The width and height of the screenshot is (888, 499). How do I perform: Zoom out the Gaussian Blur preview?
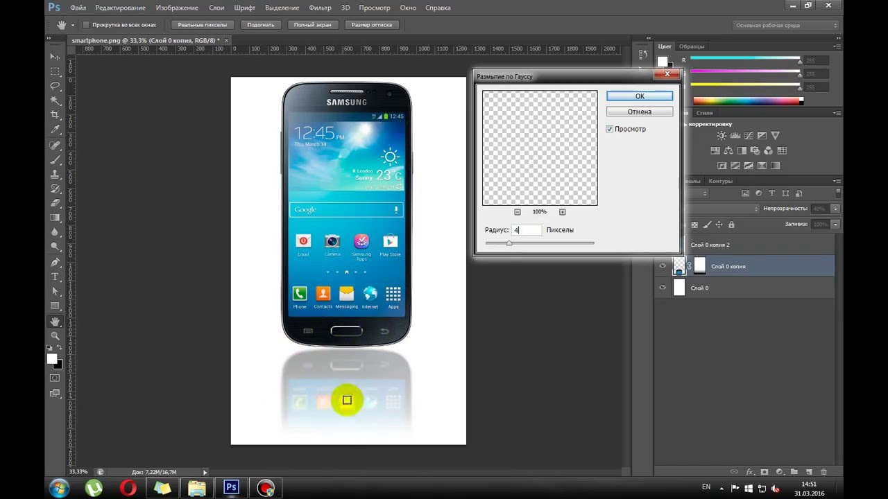pos(518,212)
